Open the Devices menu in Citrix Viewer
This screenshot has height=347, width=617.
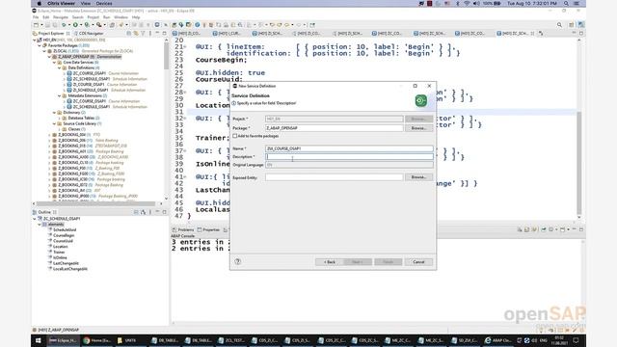104,3
